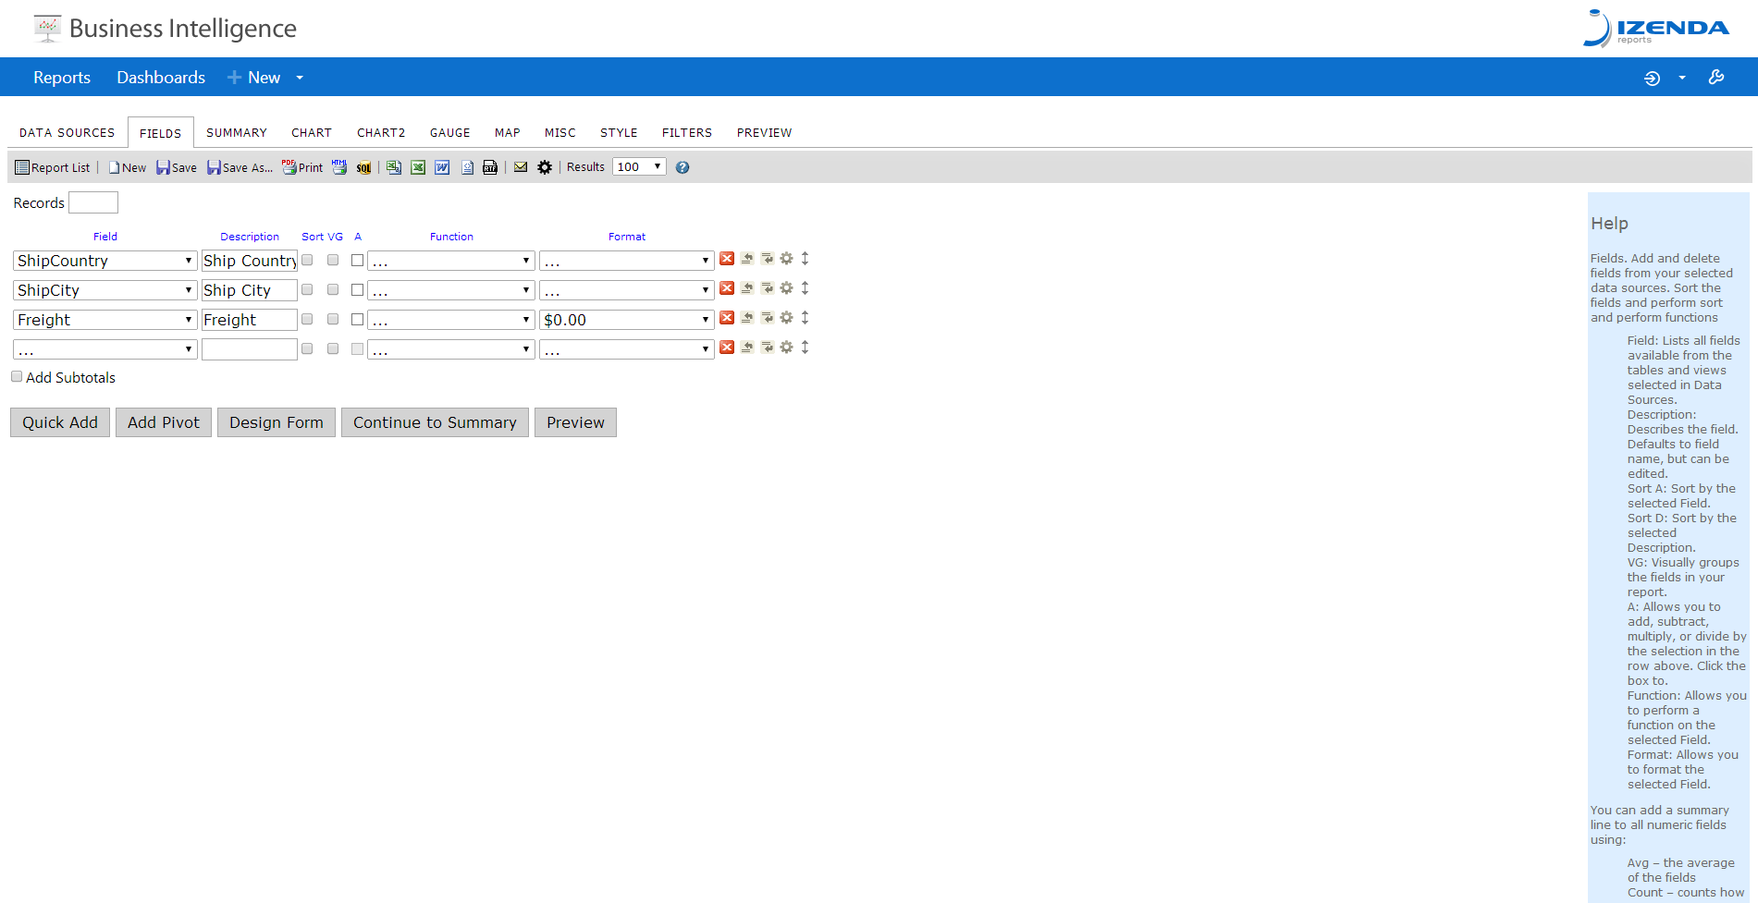Viewport: 1758px width, 903px height.
Task: Switch to the Gauge tab
Action: 450,133
